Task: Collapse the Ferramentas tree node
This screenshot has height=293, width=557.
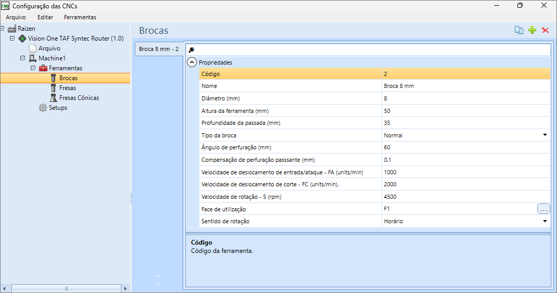Action: (x=33, y=68)
